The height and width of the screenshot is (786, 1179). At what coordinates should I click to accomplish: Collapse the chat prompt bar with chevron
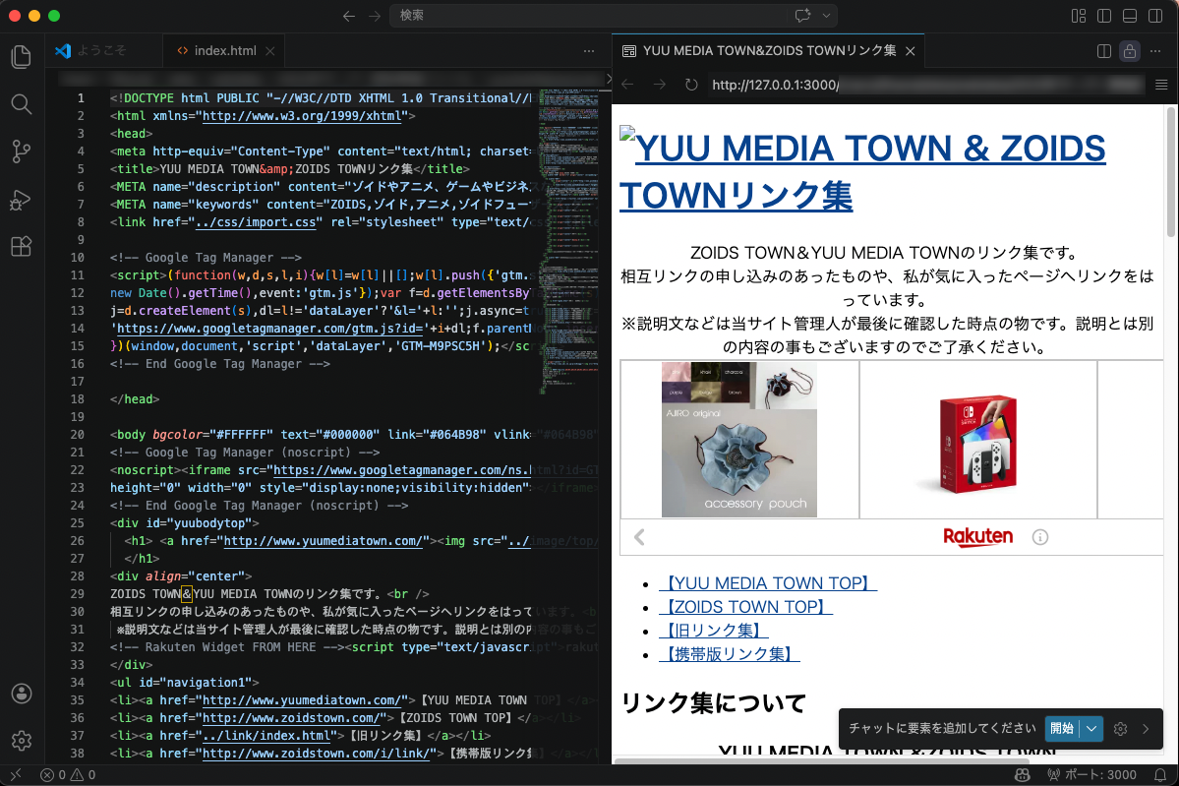click(x=1146, y=729)
